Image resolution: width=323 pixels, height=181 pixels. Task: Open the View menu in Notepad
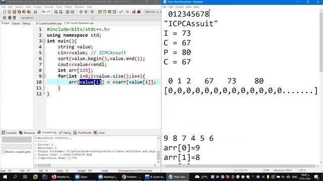coord(188,7)
